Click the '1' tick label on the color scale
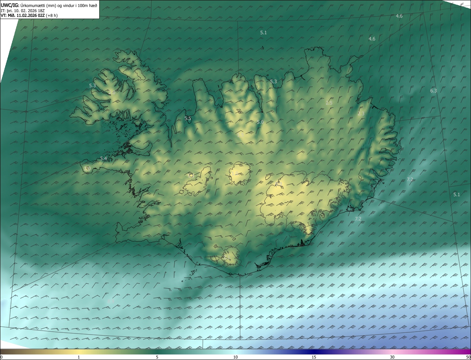Viewport: 471px width, 360px height. coord(79,357)
